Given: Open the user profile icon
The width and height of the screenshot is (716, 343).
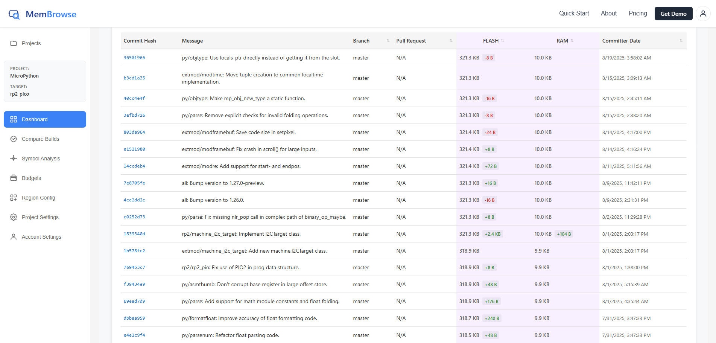Looking at the screenshot, I should click(703, 14).
